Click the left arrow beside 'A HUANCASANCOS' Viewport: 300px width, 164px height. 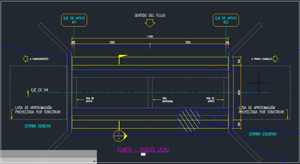[25, 59]
